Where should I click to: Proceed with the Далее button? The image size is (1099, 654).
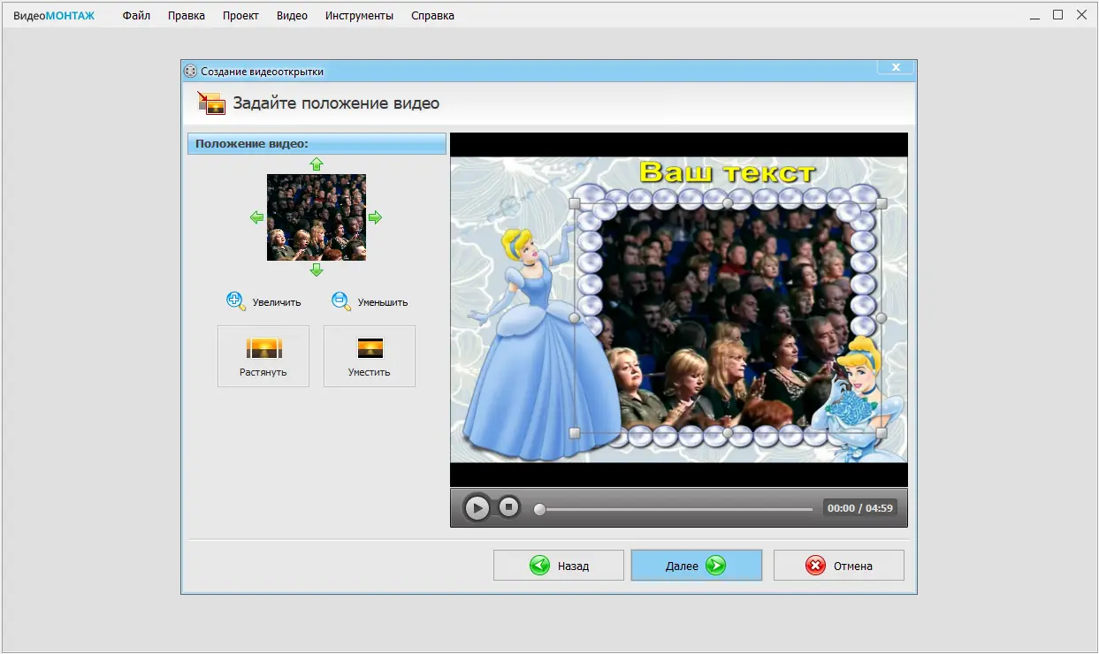pos(697,566)
